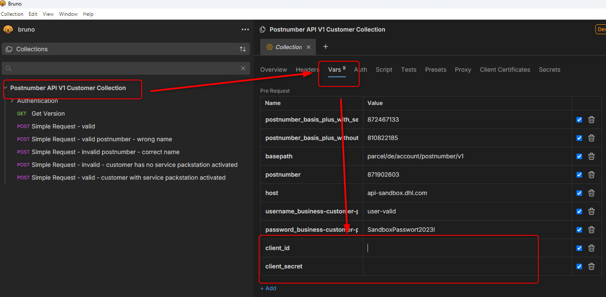Toggle the user-valid variable checkbox

(579, 212)
